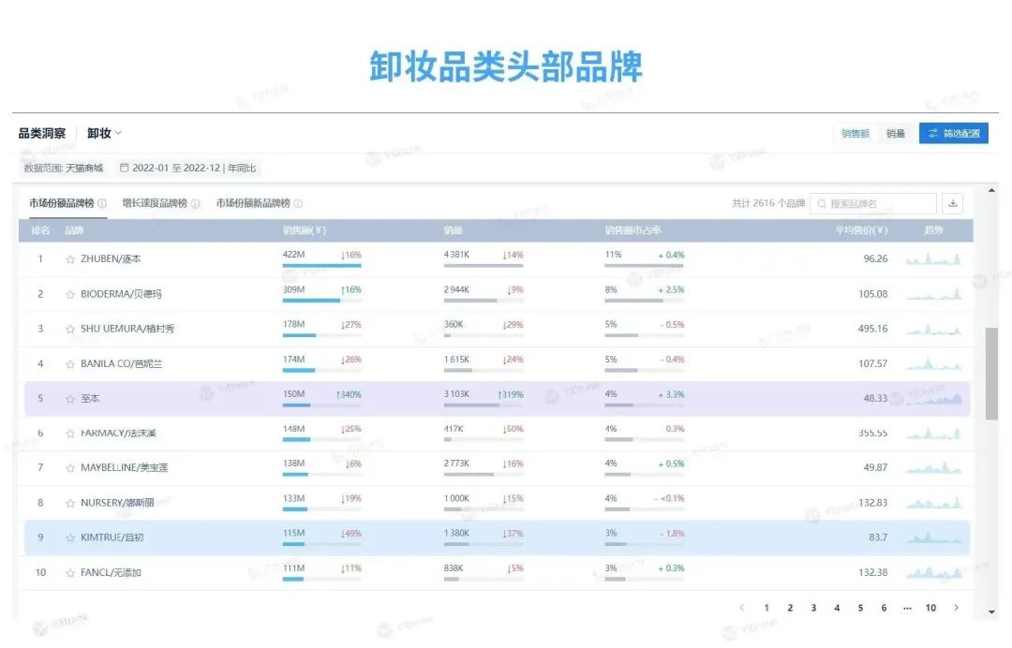1012x648 pixels.
Task: Switch to 增长速度品牌榜 tab
Action: point(155,203)
